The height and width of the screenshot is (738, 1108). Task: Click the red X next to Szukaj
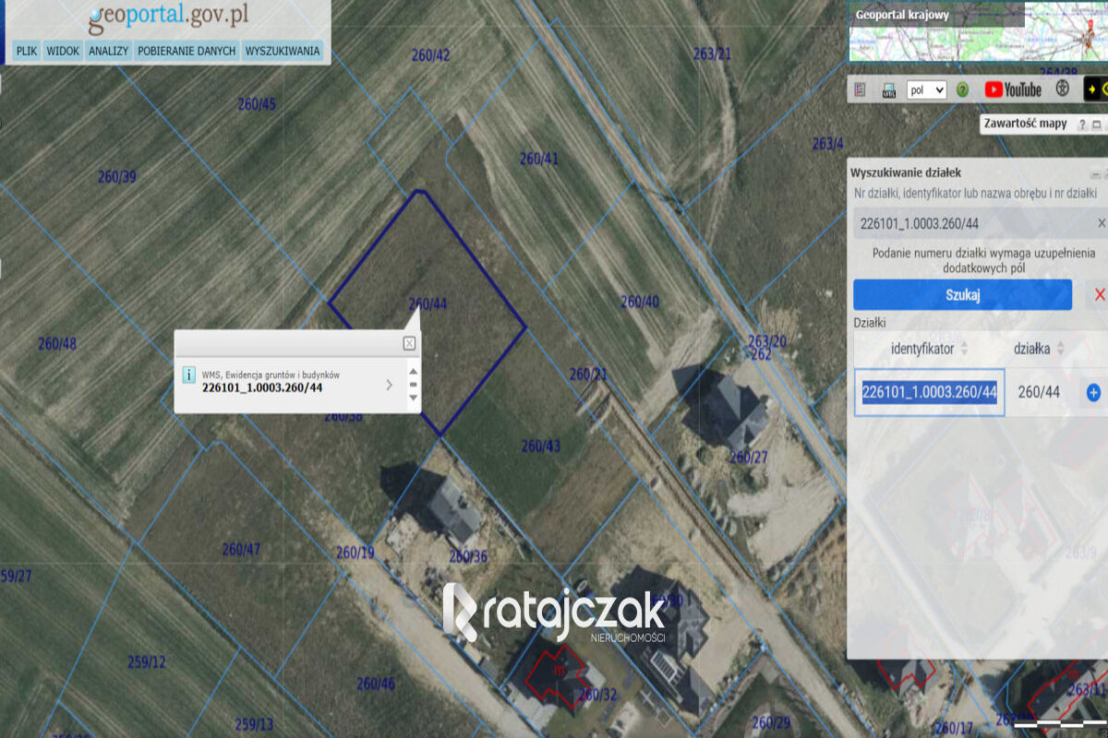[x=1099, y=295]
